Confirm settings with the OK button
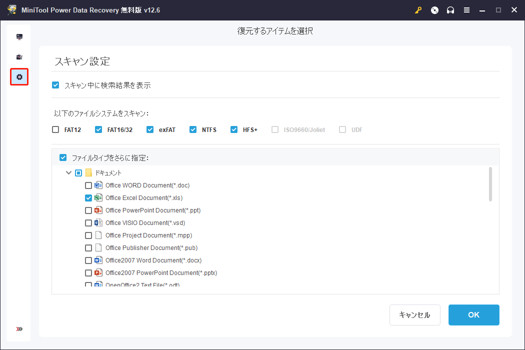This screenshot has height=350, width=525. (474, 315)
